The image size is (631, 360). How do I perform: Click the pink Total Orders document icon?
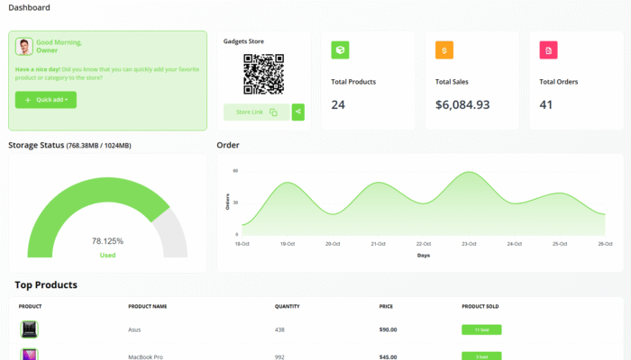(548, 50)
